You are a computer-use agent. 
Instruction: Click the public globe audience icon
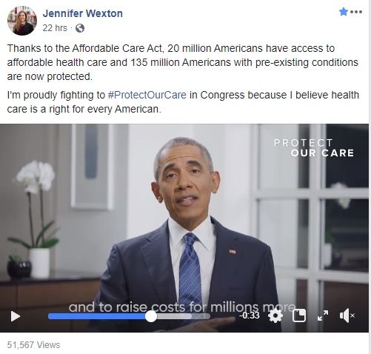(x=80, y=28)
